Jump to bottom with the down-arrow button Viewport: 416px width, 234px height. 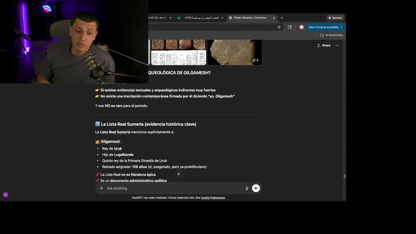point(178,174)
